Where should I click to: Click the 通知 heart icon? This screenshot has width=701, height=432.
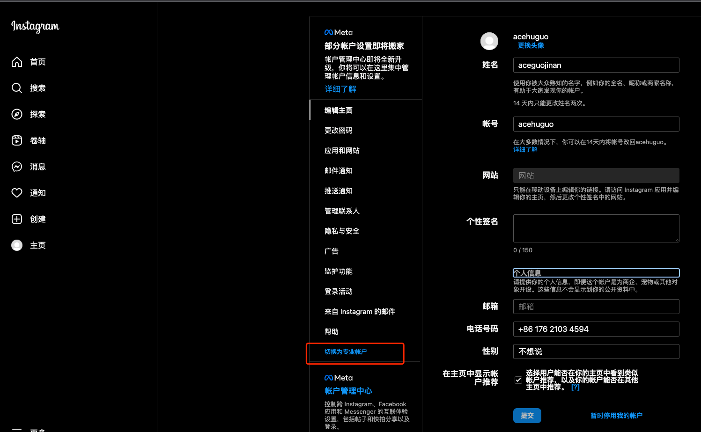(x=17, y=193)
